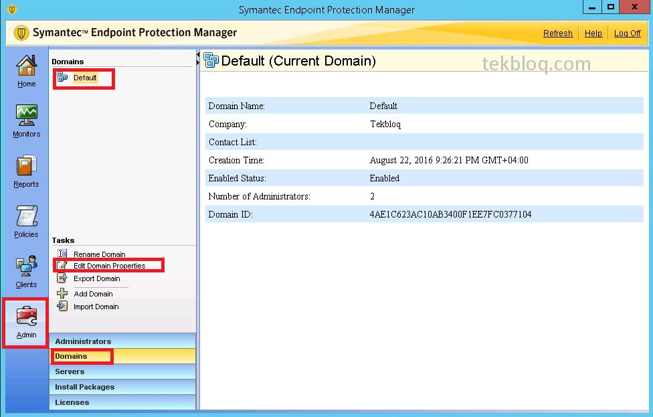The width and height of the screenshot is (653, 417).
Task: Click the Enabled Status value Enabled
Action: coord(385,178)
